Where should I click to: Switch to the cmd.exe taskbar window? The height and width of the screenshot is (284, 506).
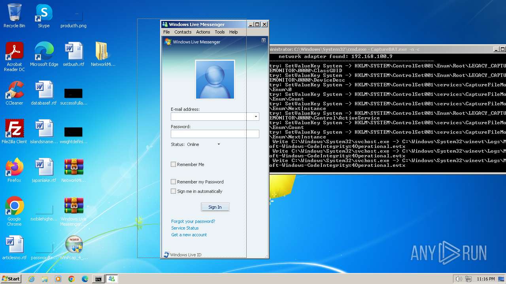point(98,279)
